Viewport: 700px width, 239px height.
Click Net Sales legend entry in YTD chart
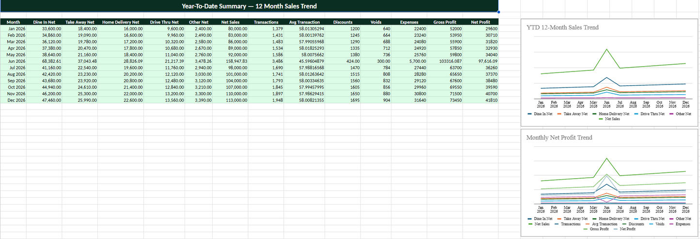tap(609, 119)
